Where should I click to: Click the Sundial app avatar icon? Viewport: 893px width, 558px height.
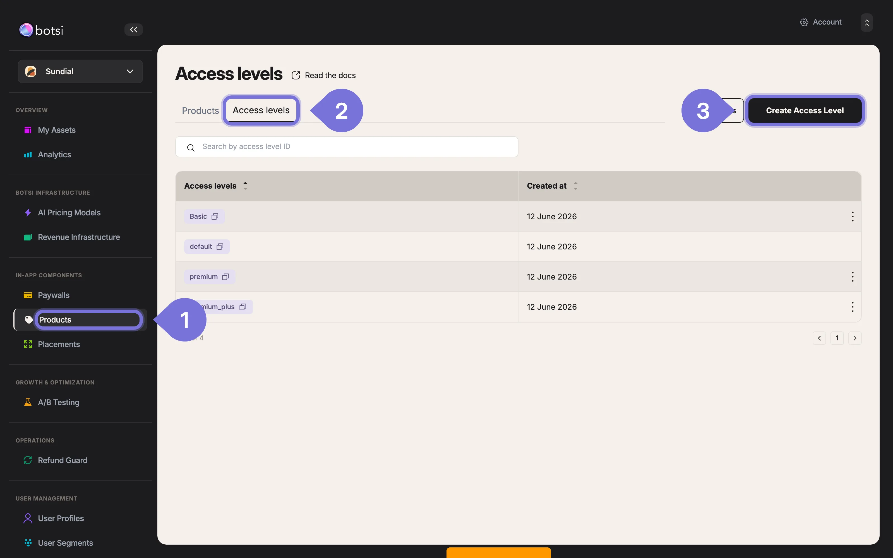(31, 71)
